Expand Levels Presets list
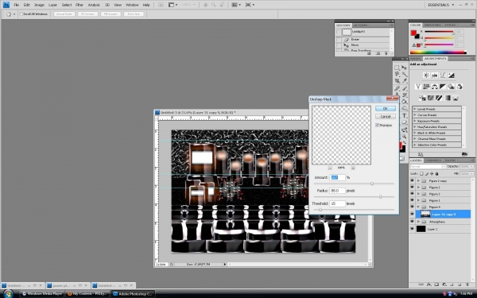477x298 pixels. coord(415,109)
